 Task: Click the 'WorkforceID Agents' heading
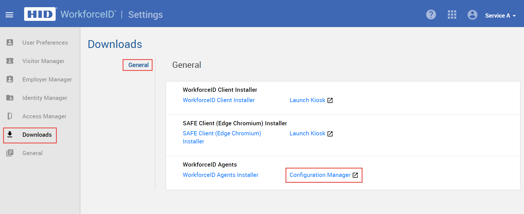pyautogui.click(x=210, y=165)
